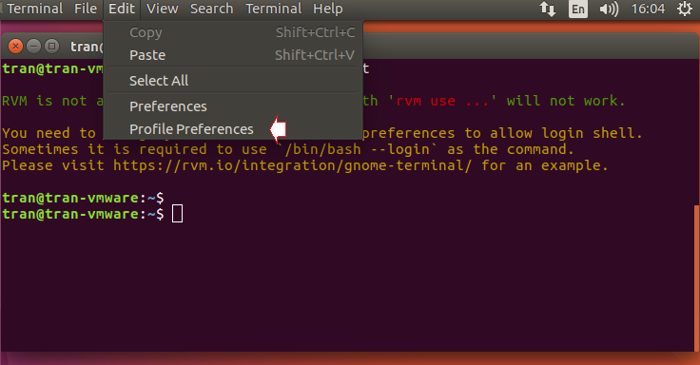Screen dimensions: 700x365
Task: Maximize the terminal window
Action: pyautogui.click(x=52, y=46)
